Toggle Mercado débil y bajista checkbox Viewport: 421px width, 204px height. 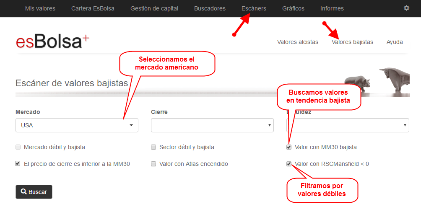coord(18,147)
